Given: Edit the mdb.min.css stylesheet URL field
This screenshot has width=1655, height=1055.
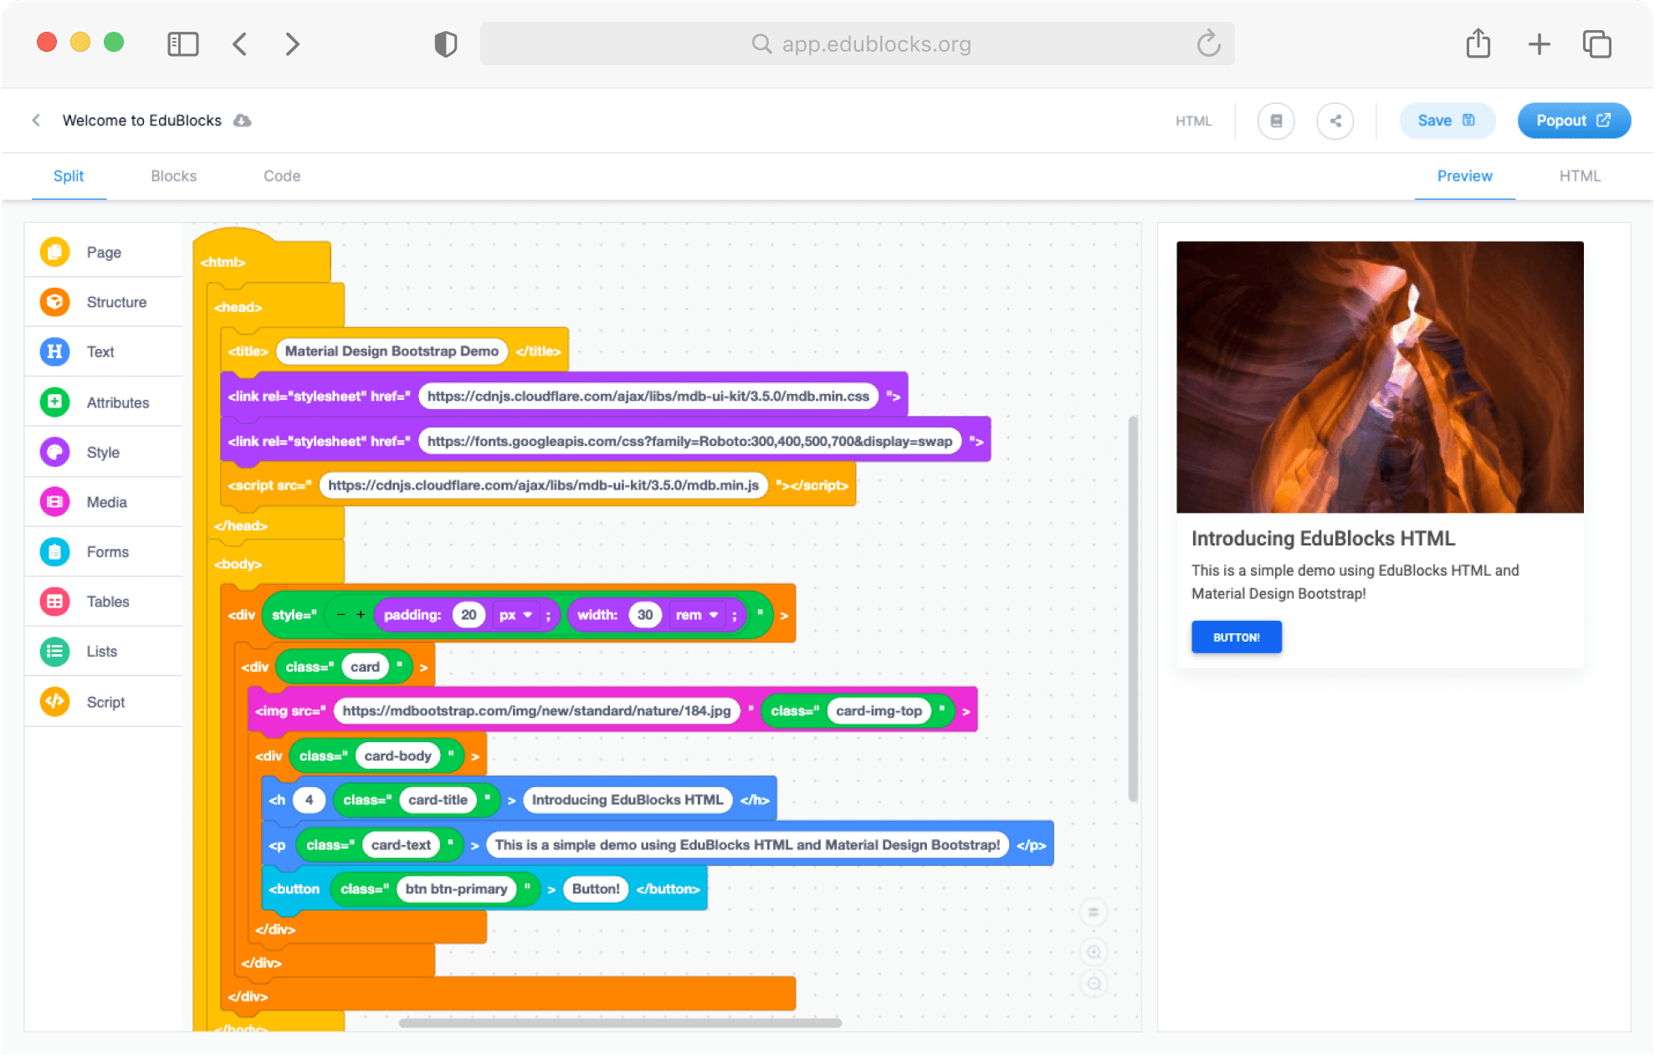Looking at the screenshot, I should pos(648,397).
